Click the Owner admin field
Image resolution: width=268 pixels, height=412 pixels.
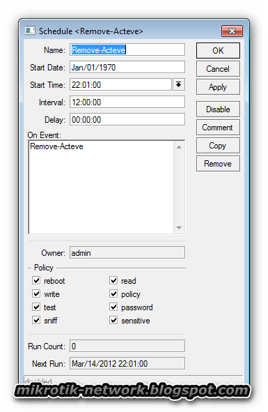(127, 252)
